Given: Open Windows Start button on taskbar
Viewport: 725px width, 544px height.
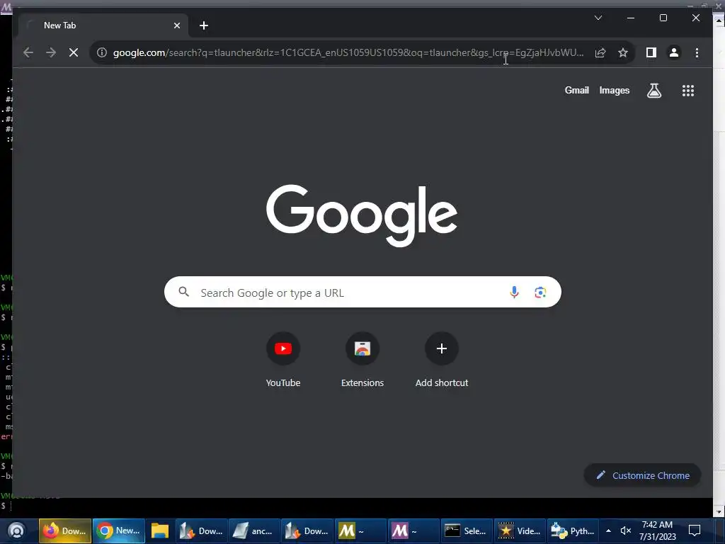Looking at the screenshot, I should [x=17, y=531].
